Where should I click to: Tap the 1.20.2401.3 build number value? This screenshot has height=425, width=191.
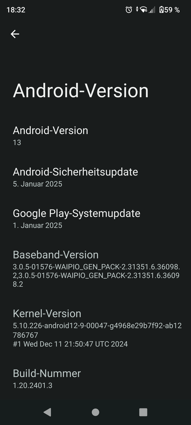(33, 385)
